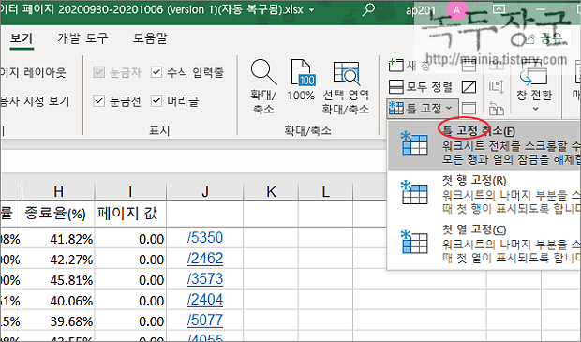The width and height of the screenshot is (581, 342).
Task: Open the /2462 hyperlink
Action: (205, 259)
